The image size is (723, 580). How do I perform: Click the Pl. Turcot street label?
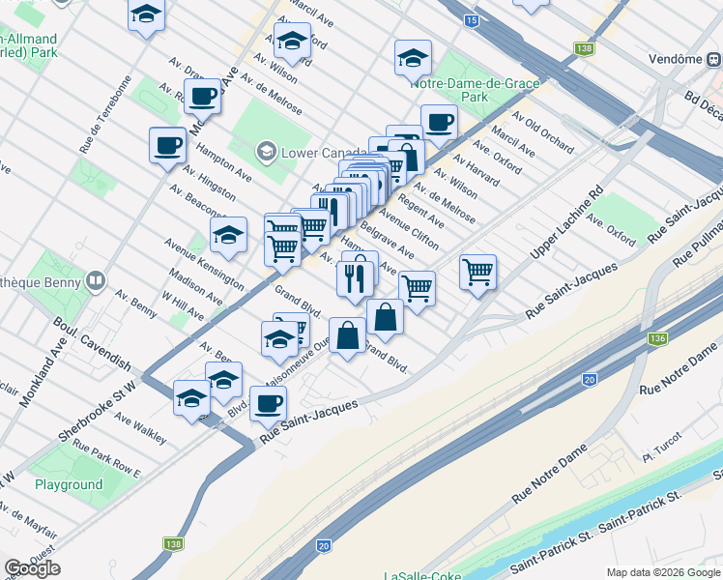coord(662,448)
